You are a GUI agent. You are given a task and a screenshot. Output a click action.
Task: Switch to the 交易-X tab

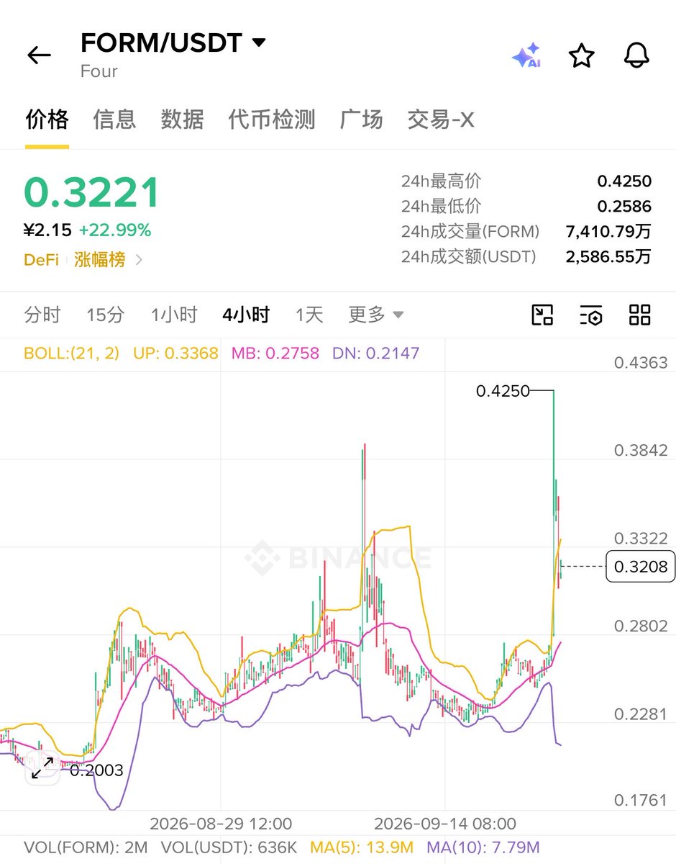[x=441, y=120]
